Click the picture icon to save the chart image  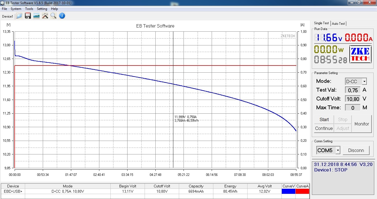coord(36,16)
